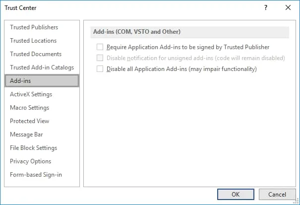
Task: Show ActiveX Settings
Action: click(x=31, y=94)
